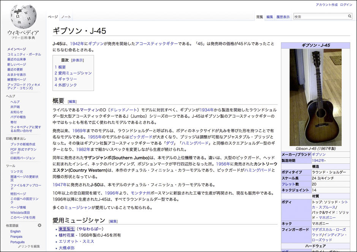This screenshot has height=252, width=357.
Task: Click the search magnifier icon
Action: coord(349,16)
